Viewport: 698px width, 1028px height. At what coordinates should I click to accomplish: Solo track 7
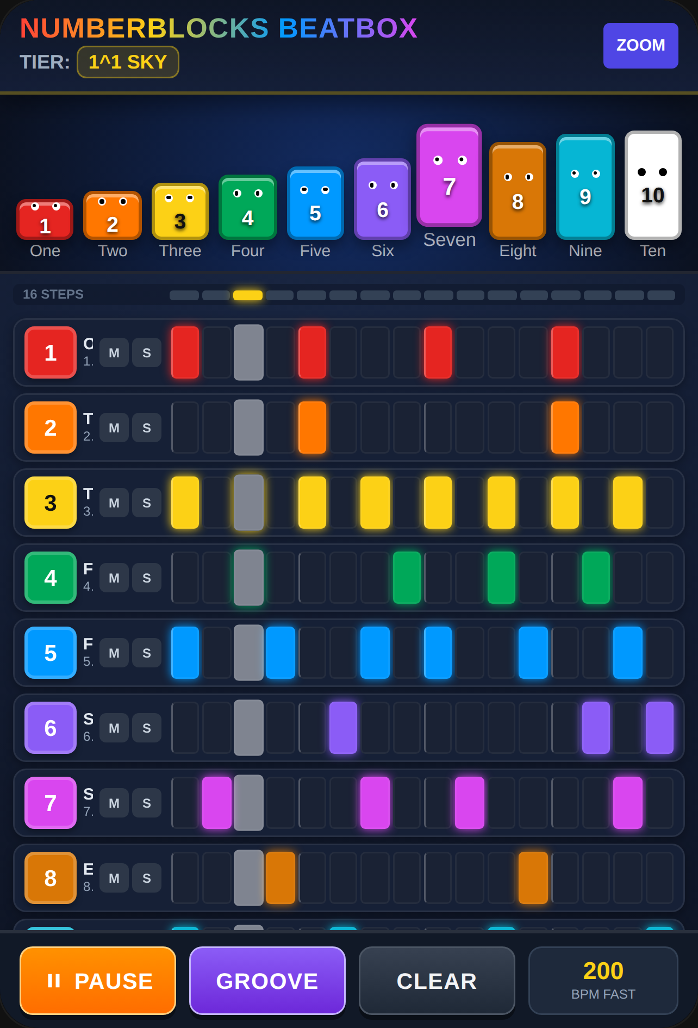(147, 803)
